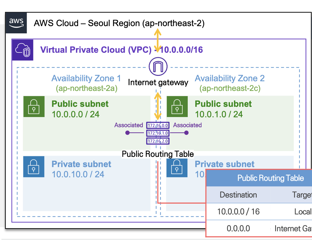The height and width of the screenshot is (240, 312).
Task: Click the Internet gateway arch icon
Action: coord(158,66)
